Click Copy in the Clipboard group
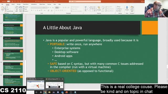Image resolution: width=168 pixels, height=94 pixels. [x=7, y=9]
